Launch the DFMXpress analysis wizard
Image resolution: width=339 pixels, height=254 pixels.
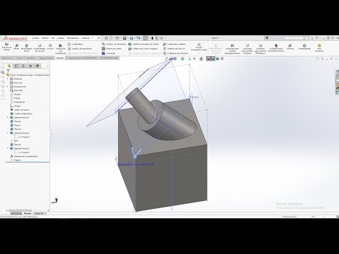pos(261,49)
